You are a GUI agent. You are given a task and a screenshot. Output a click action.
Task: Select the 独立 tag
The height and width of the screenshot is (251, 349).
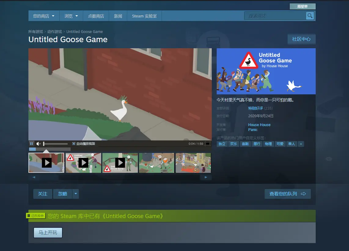222,144
